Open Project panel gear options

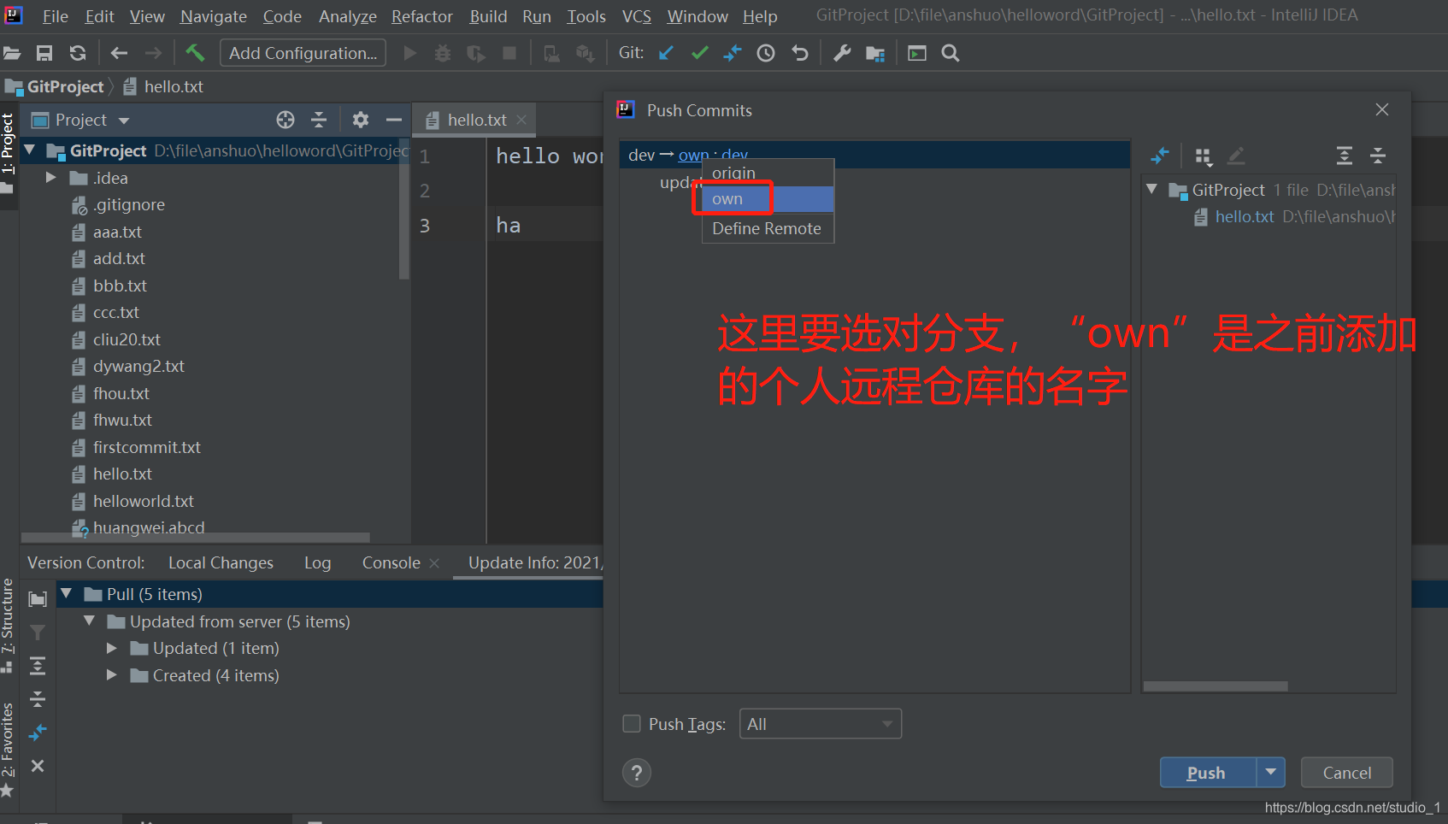click(x=361, y=120)
